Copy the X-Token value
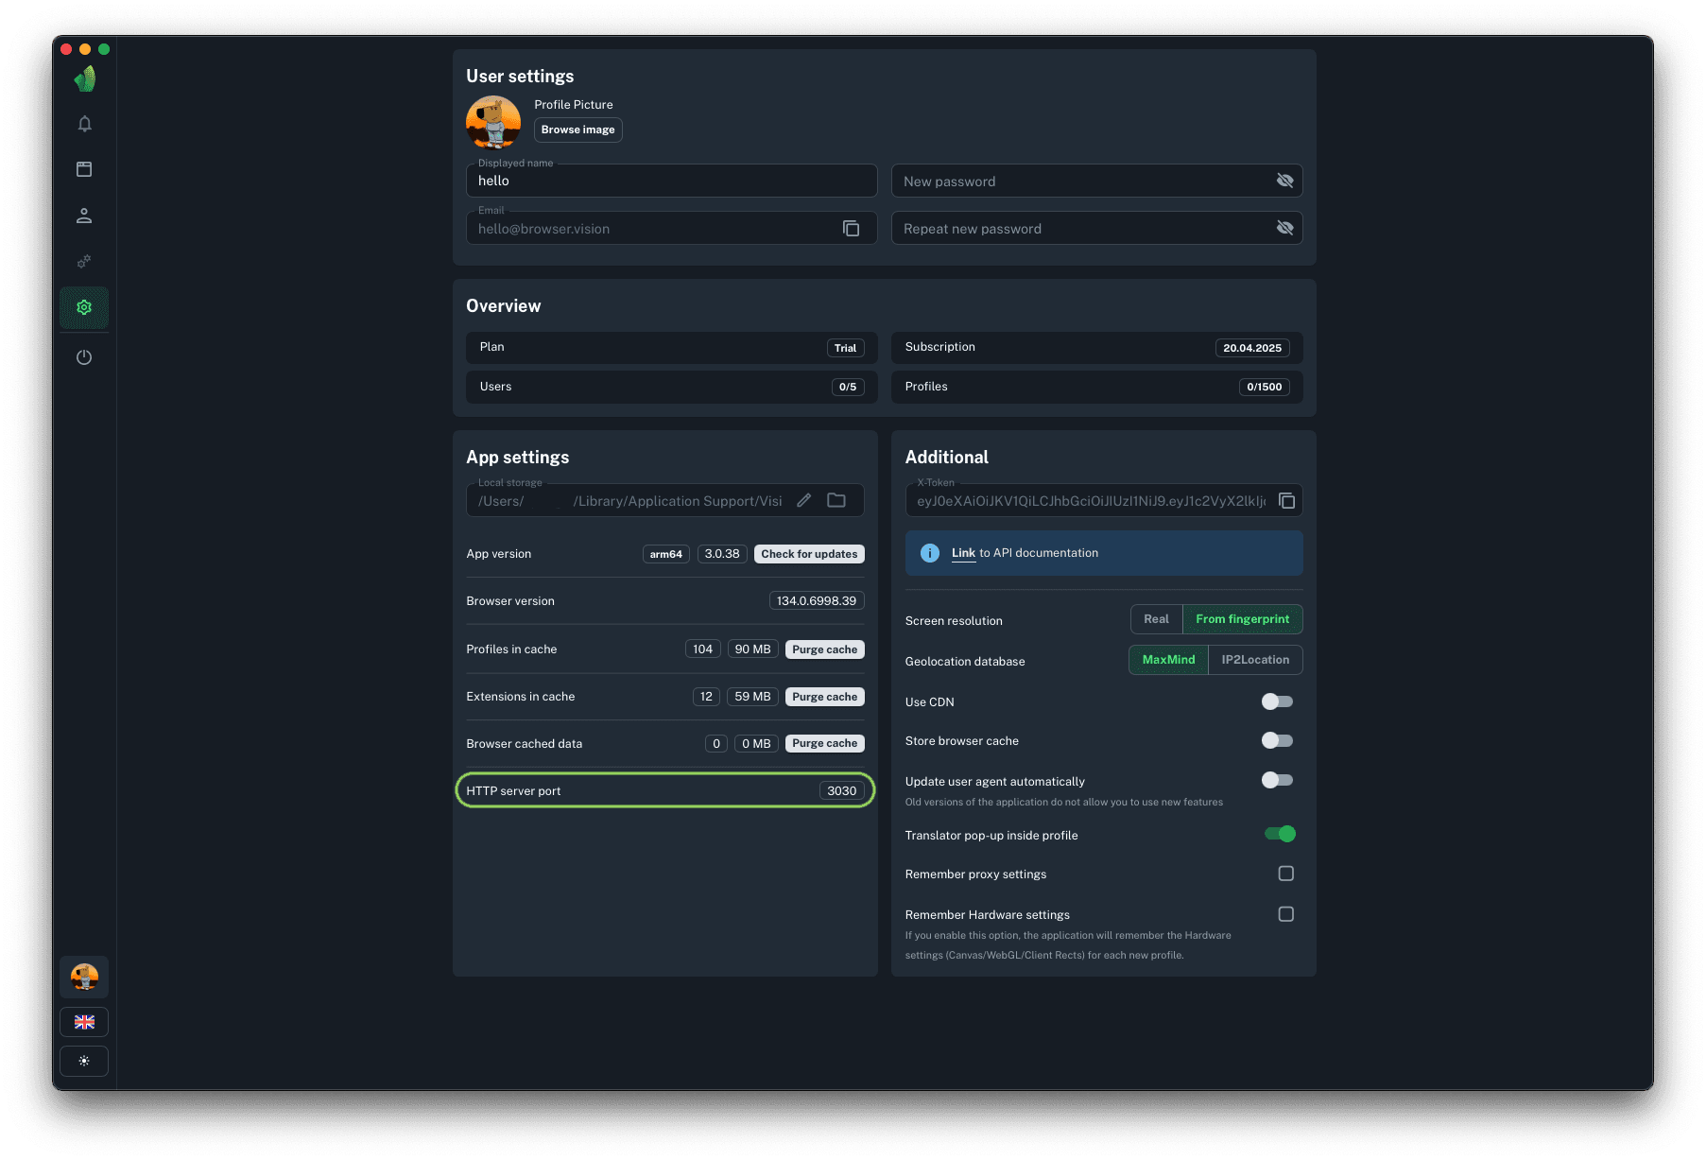 coord(1286,501)
